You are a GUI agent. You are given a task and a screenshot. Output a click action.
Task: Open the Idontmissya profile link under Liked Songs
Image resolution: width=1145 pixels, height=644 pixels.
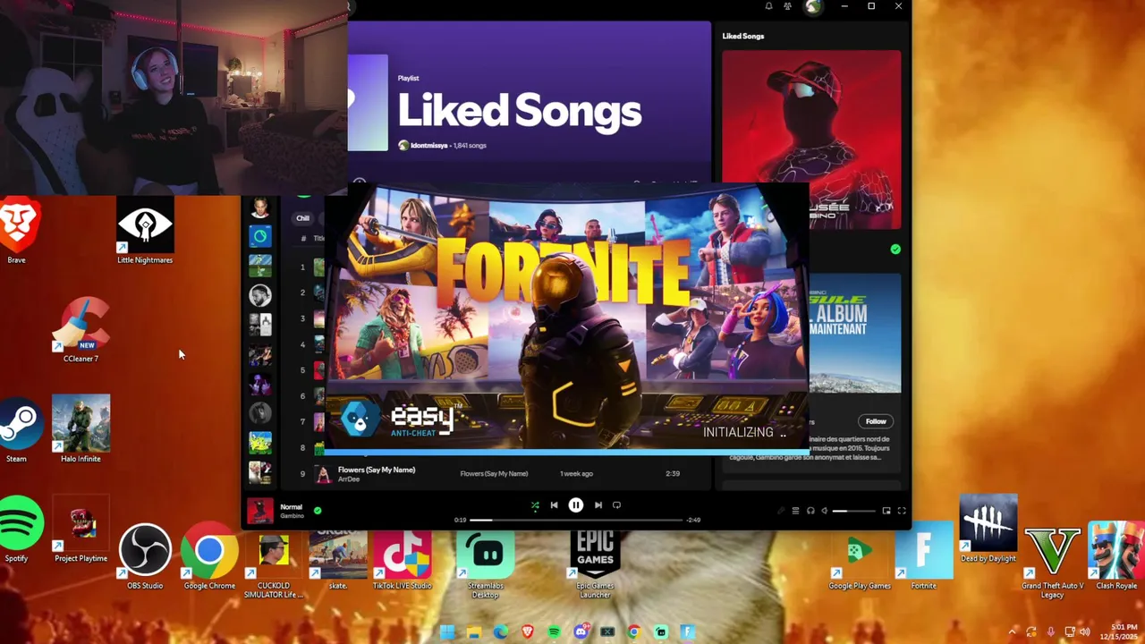[x=428, y=146]
